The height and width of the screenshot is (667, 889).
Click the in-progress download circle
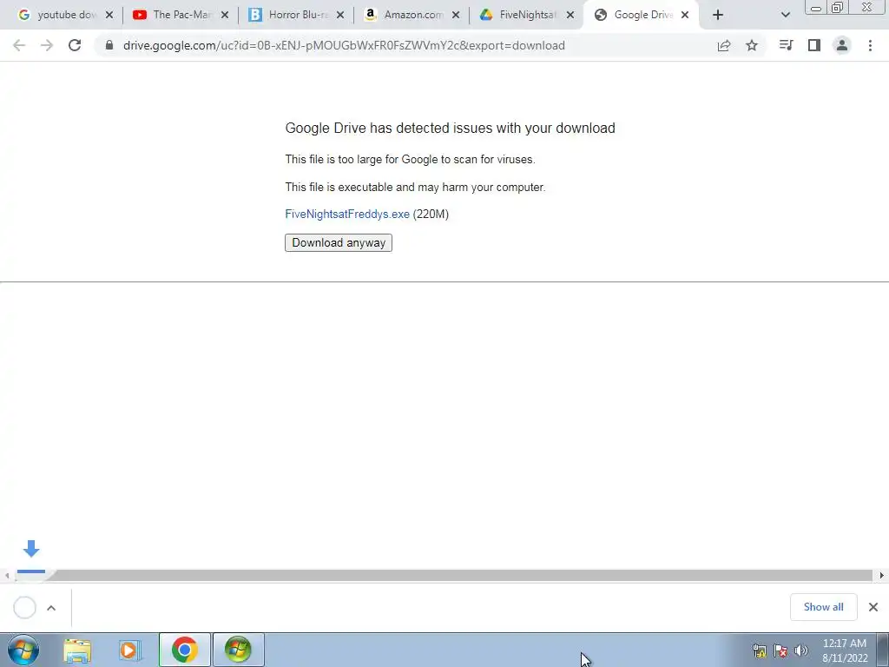tap(25, 607)
